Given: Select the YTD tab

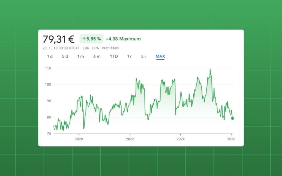Looking at the screenshot, I should 114,56.
